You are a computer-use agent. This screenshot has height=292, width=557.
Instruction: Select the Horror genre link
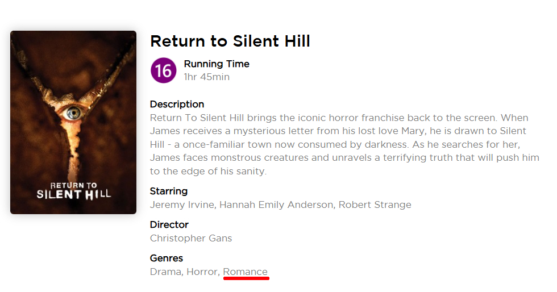pyautogui.click(x=202, y=272)
